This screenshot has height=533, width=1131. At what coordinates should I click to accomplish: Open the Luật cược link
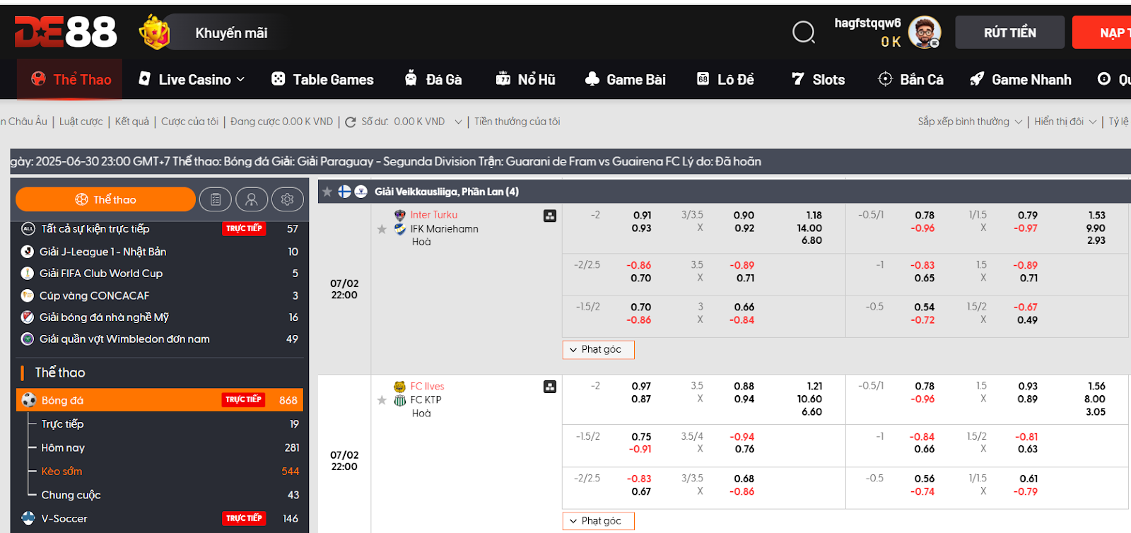pos(81,122)
